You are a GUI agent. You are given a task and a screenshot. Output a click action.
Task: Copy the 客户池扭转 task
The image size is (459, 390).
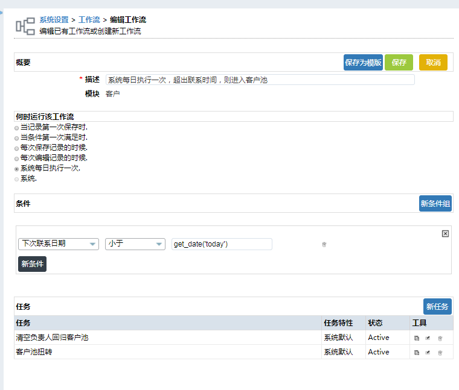tap(417, 352)
